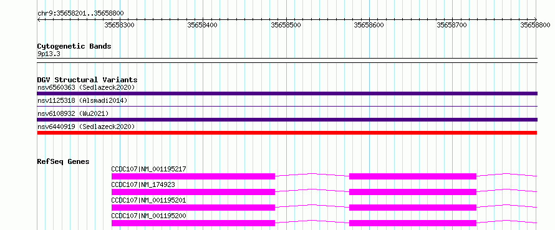
Task: Click the shorter exon of NM_001195217
Action: pos(413,176)
